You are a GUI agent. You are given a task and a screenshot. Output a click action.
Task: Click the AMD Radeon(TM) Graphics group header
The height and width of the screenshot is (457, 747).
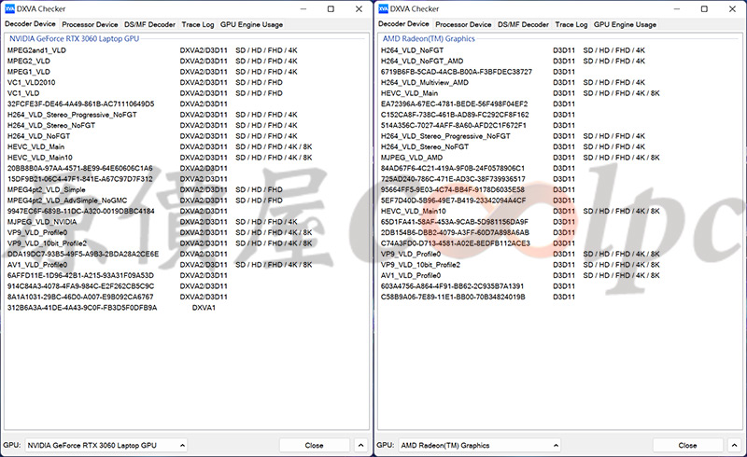point(429,38)
